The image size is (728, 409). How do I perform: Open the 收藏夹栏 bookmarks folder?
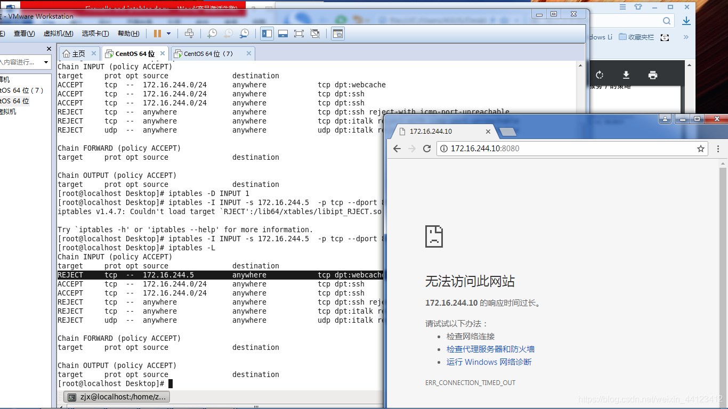coord(636,37)
